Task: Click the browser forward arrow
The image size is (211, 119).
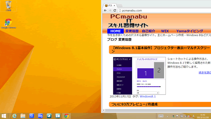Action: pyautogui.click(x=110, y=10)
